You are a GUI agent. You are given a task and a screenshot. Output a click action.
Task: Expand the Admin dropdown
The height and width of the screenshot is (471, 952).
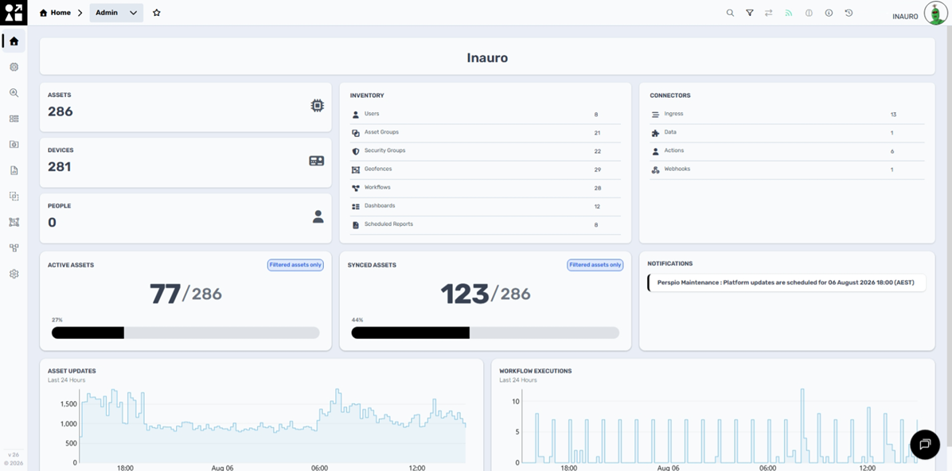116,13
